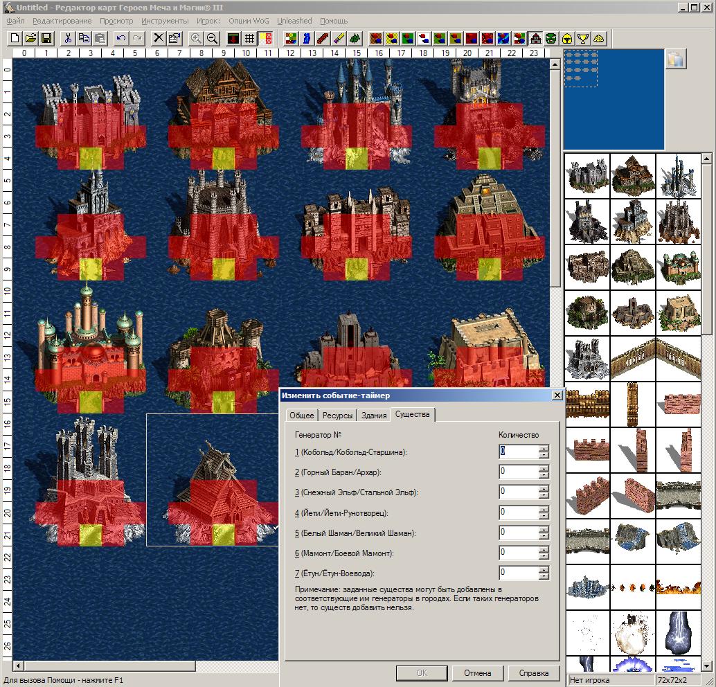Toggle underground level view with the red arrow icon
This screenshot has height=687, width=716.
(x=233, y=38)
